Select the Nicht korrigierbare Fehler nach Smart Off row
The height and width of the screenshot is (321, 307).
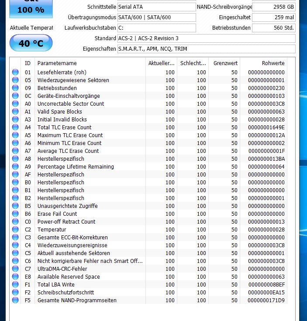coord(148,261)
